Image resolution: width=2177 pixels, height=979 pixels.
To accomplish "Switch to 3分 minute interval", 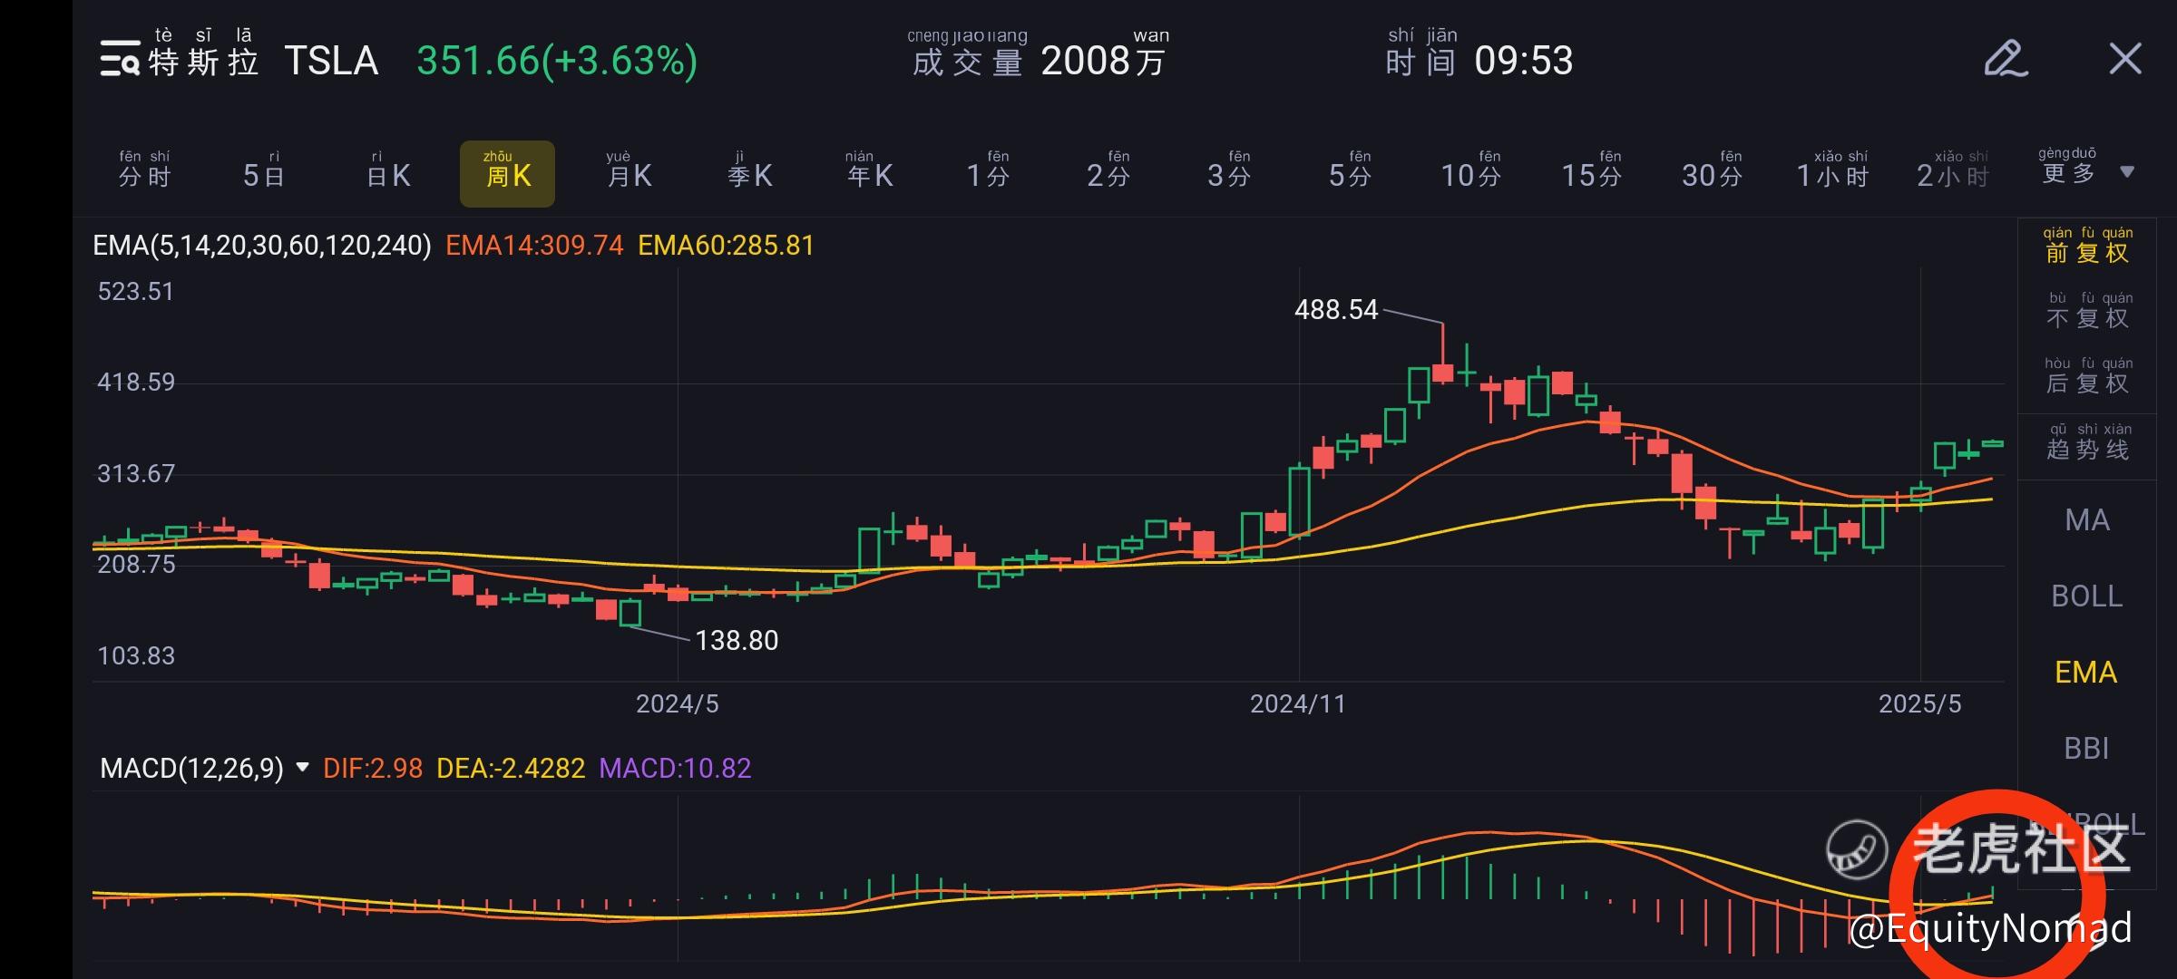I will point(1229,171).
